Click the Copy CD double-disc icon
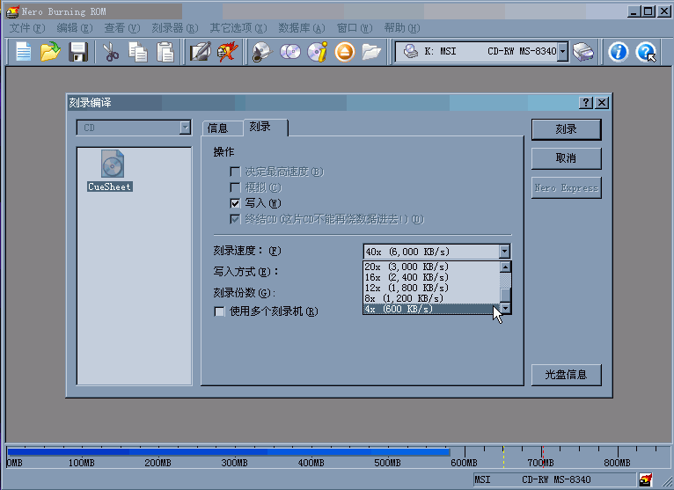674x490 pixels. click(289, 52)
